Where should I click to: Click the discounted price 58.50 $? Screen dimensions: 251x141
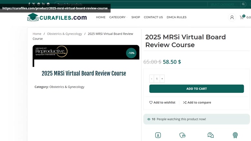click(x=172, y=62)
